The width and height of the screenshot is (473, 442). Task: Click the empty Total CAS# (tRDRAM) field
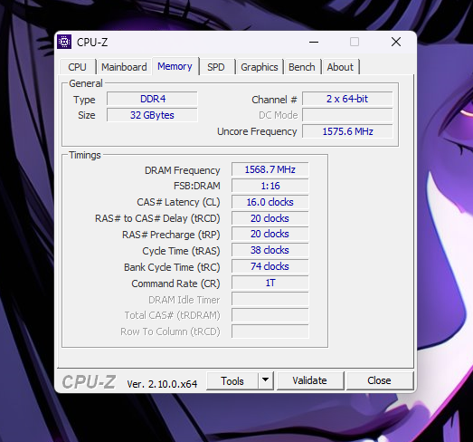click(x=270, y=315)
